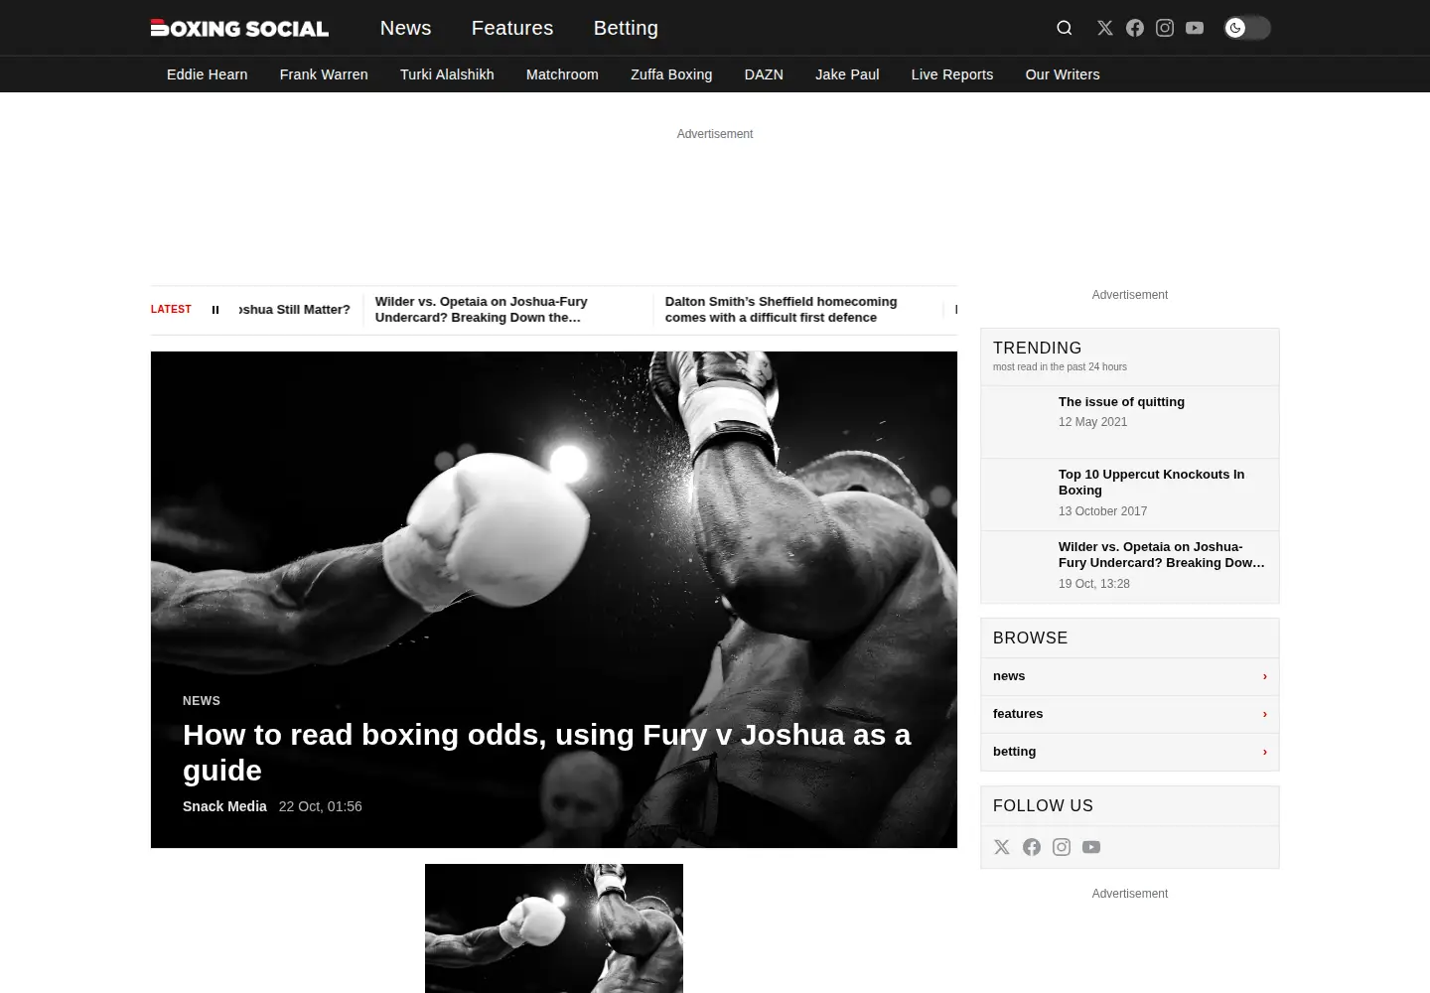Read 'Top 10 Uppercut Knockouts In Boxing'
Image resolution: width=1430 pixels, height=993 pixels.
[1151, 483]
